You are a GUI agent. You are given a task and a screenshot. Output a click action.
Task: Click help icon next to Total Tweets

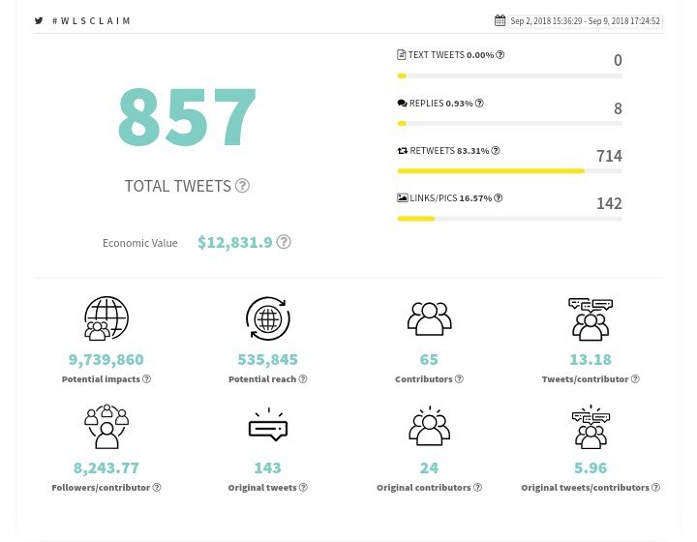[242, 186]
